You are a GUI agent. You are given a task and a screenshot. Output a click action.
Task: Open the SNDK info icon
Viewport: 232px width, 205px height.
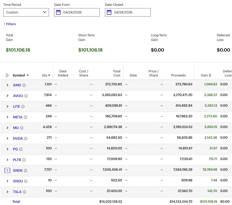(x=26, y=170)
